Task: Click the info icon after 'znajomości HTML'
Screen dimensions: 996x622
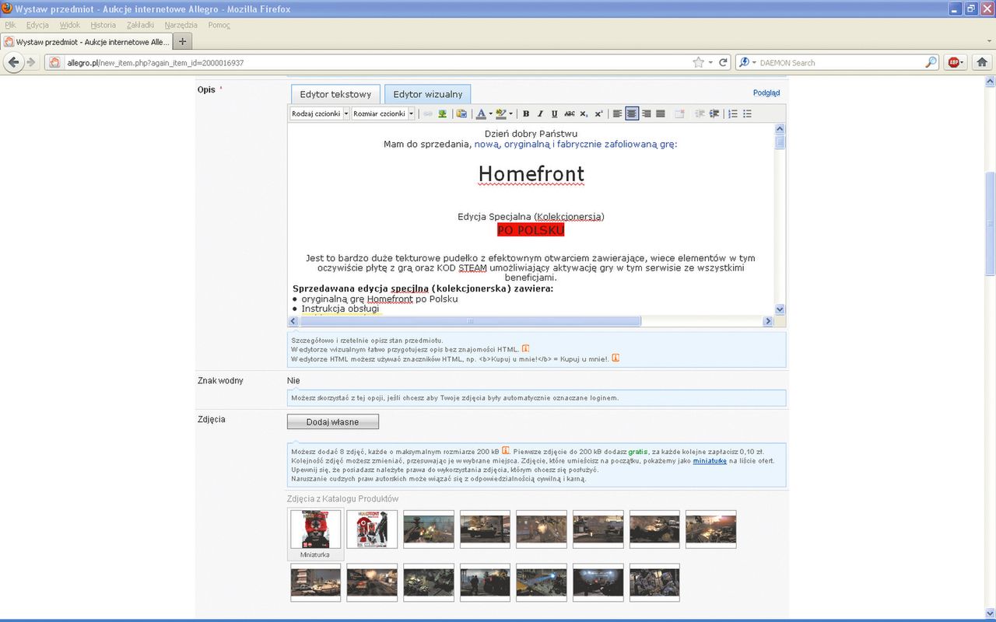Action: pos(525,349)
